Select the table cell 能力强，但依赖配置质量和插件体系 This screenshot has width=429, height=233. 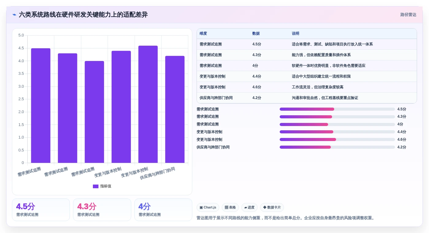pyautogui.click(x=321, y=55)
